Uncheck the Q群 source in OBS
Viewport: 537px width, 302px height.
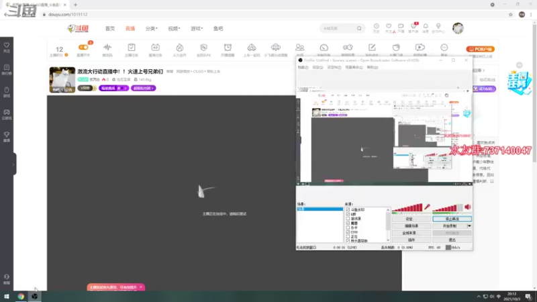tap(348, 214)
